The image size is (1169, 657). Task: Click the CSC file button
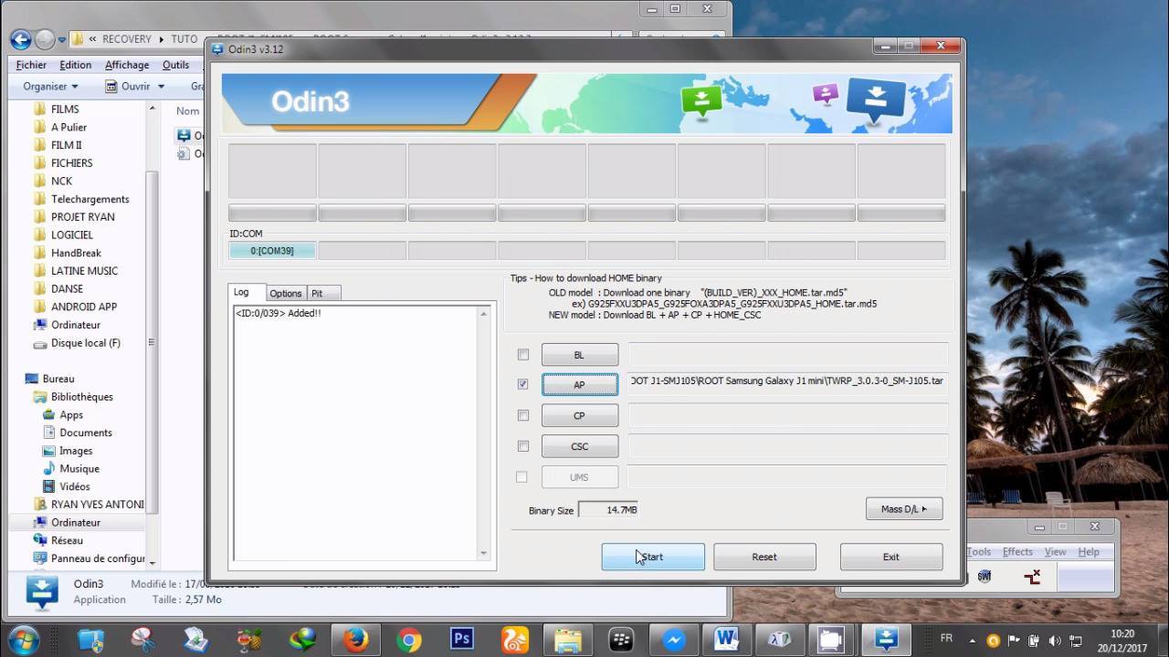tap(580, 446)
